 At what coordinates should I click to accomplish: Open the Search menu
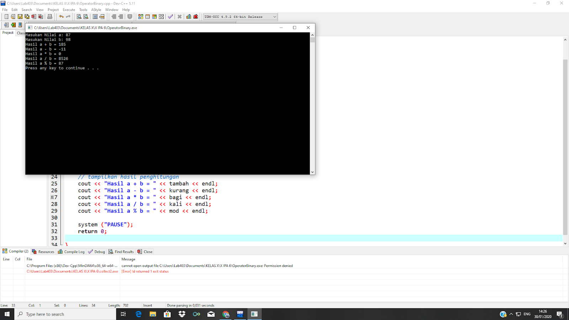27,10
